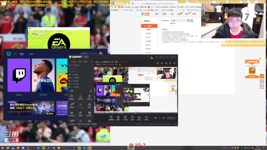Click the bell notification icon above preview
This screenshot has height=150, width=267.
(x=170, y=63)
